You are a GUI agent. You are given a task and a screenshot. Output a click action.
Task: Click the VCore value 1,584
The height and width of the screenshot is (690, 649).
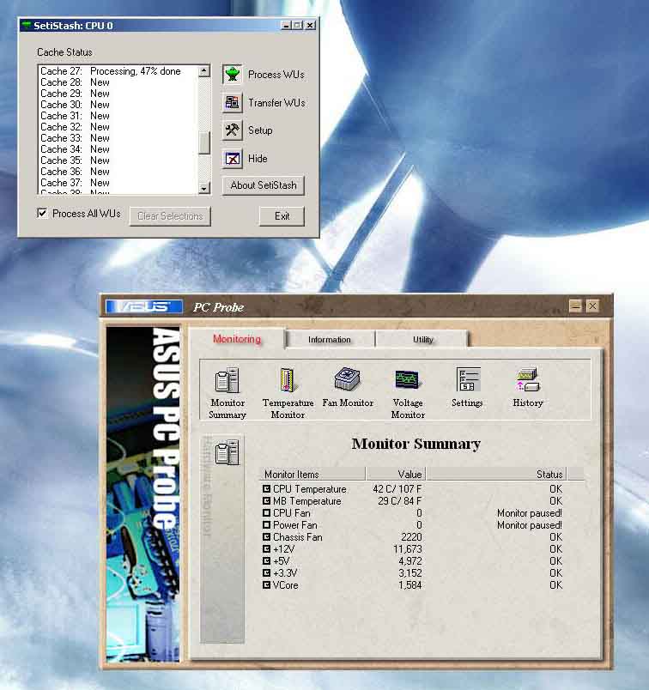pos(410,585)
